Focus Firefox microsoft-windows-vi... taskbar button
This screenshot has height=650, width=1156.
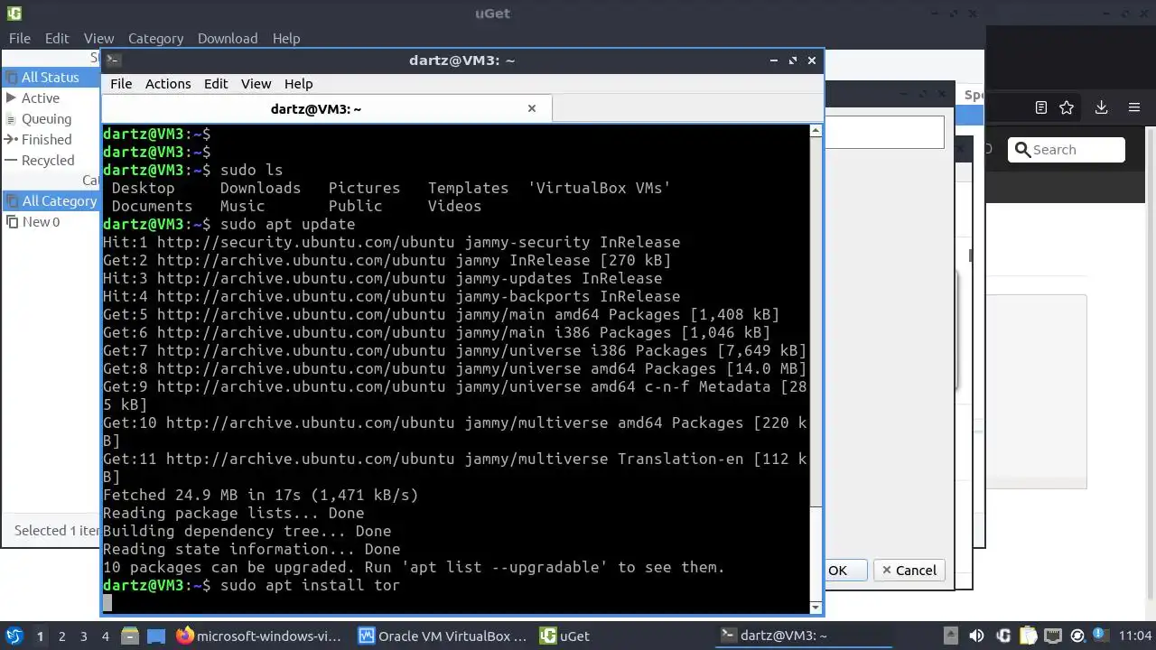tap(260, 636)
